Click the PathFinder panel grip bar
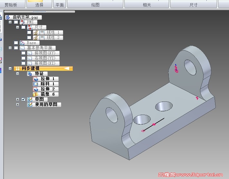 (40, 12)
